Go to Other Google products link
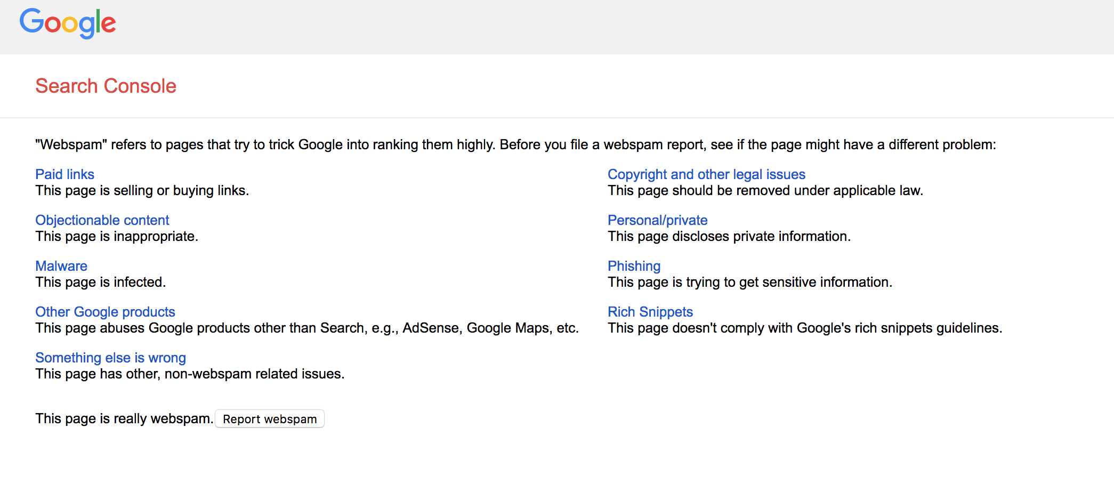1114x500 pixels. pyautogui.click(x=105, y=312)
